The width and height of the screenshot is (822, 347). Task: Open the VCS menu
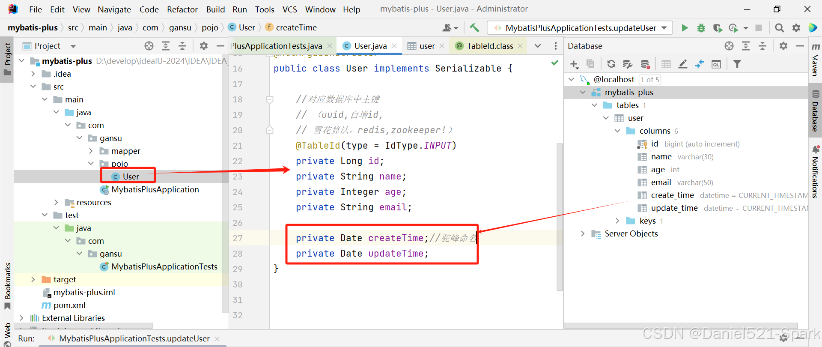(290, 9)
